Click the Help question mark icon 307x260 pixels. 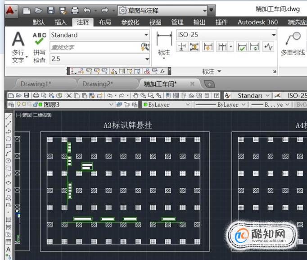pyautogui.click(x=217, y=96)
